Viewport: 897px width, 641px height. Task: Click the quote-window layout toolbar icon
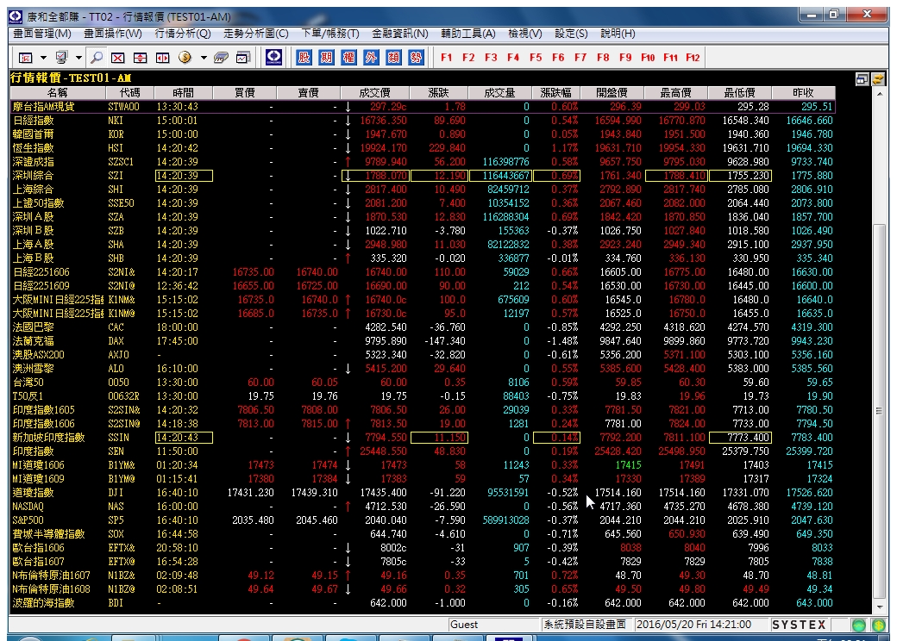click(26, 58)
